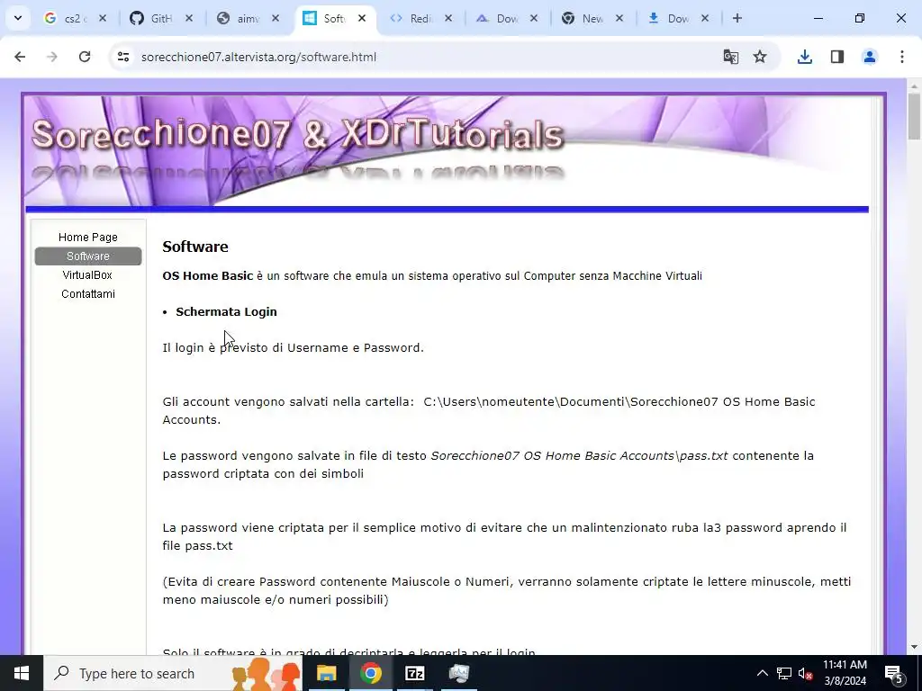The height and width of the screenshot is (691, 922).
Task: Show hidden system tray icons
Action: 762,673
